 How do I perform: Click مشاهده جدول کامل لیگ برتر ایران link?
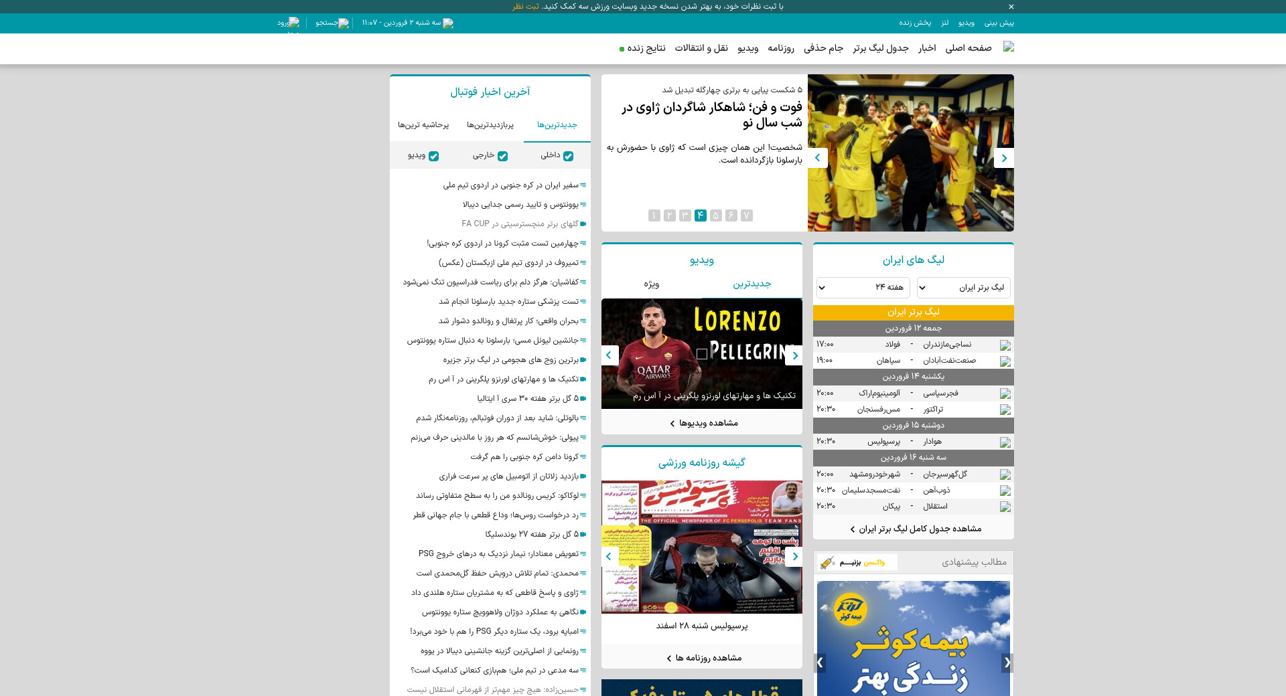tap(916, 529)
